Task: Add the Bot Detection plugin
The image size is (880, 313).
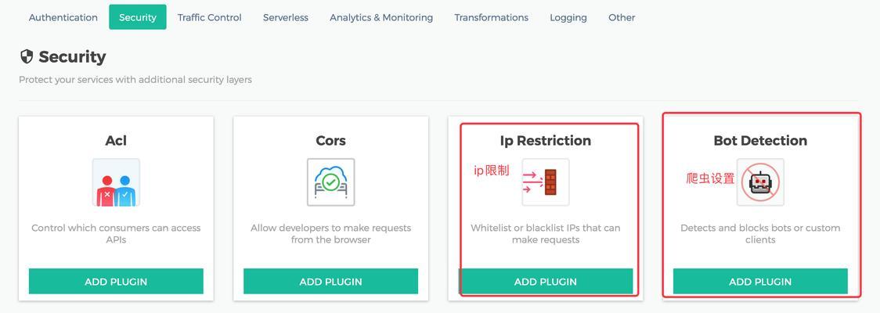Action: tap(760, 282)
